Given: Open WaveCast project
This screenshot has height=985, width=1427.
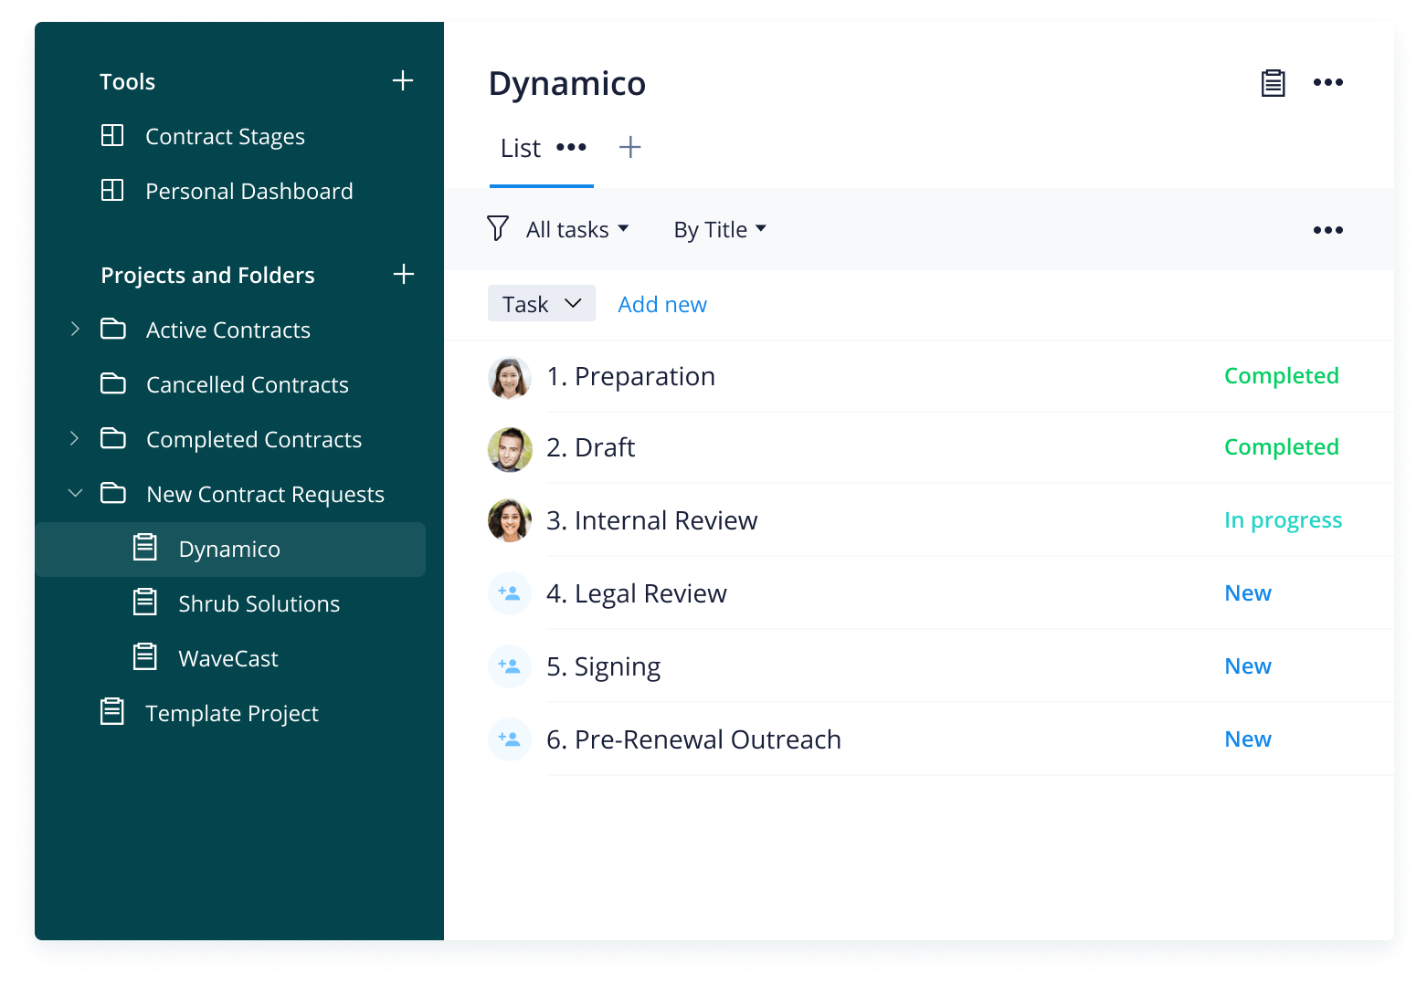Looking at the screenshot, I should click(228, 658).
